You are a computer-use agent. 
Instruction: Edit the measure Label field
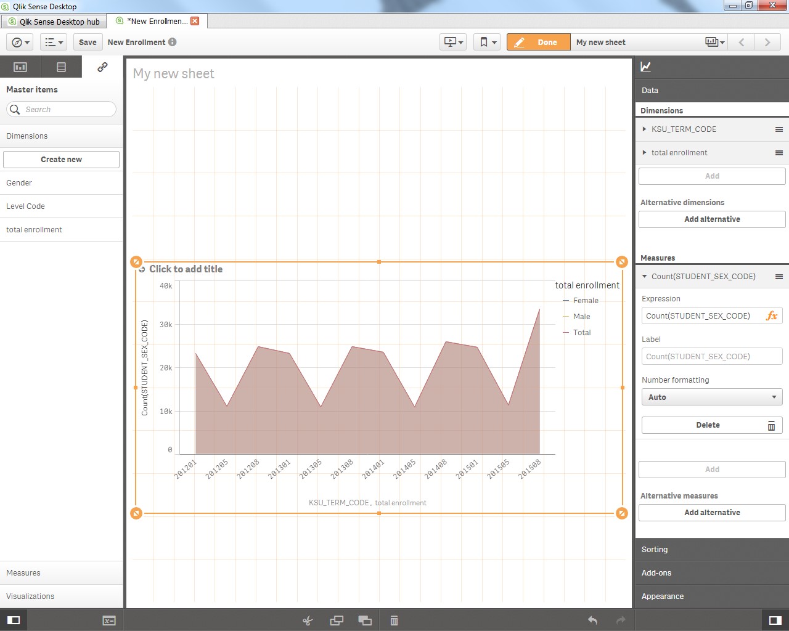tap(712, 357)
